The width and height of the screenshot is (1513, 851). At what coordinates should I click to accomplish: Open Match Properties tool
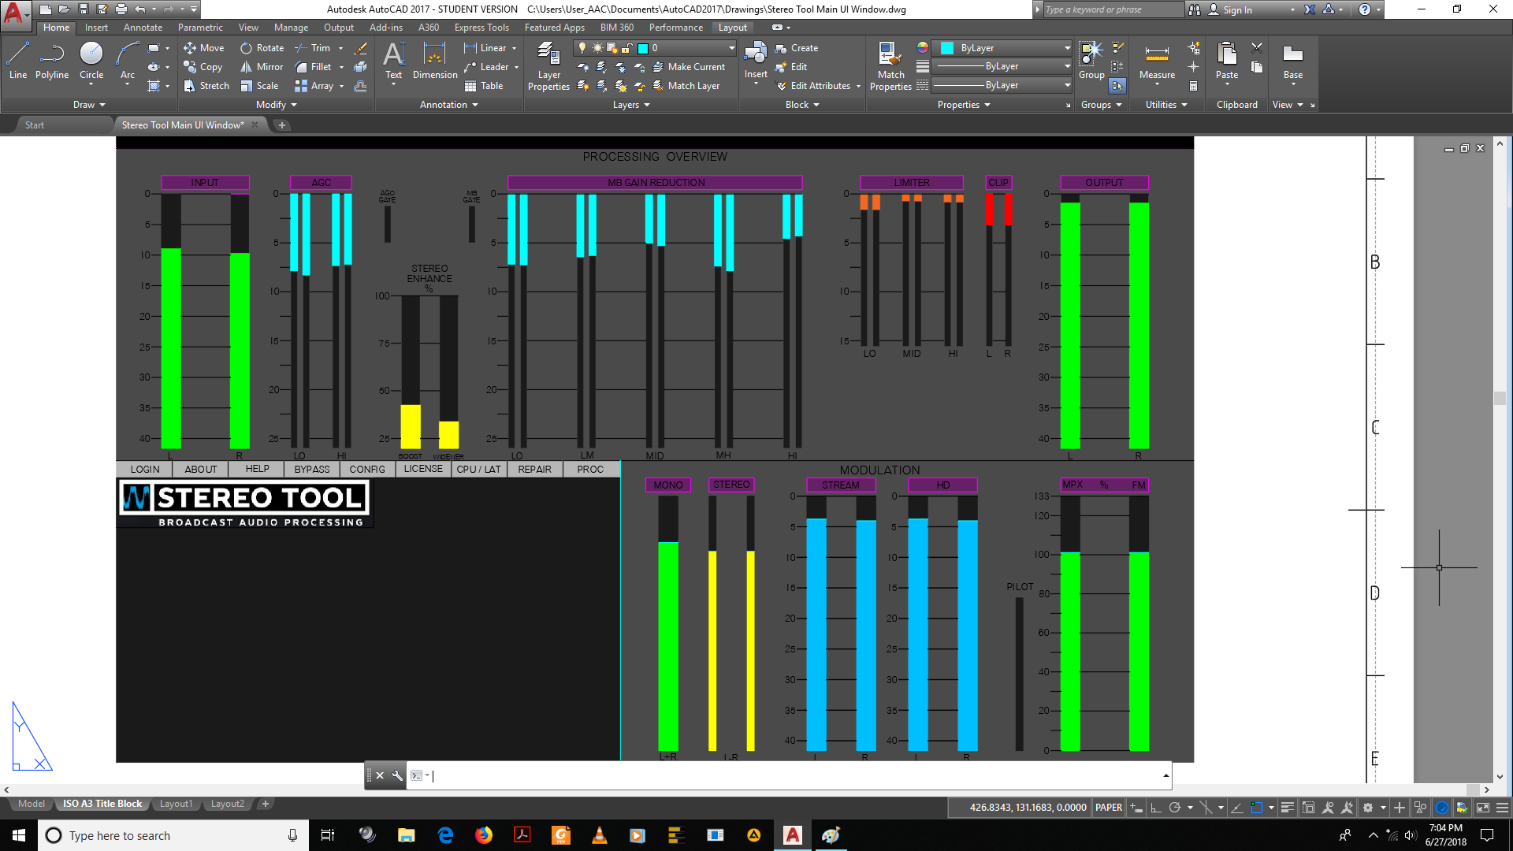(x=890, y=67)
